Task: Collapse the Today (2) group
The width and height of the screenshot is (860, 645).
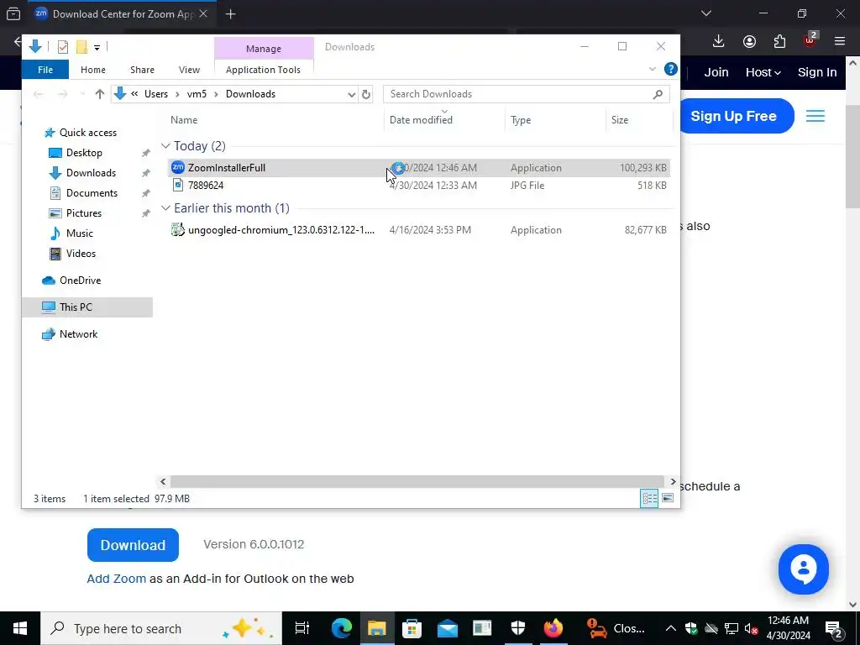Action: coord(165,146)
